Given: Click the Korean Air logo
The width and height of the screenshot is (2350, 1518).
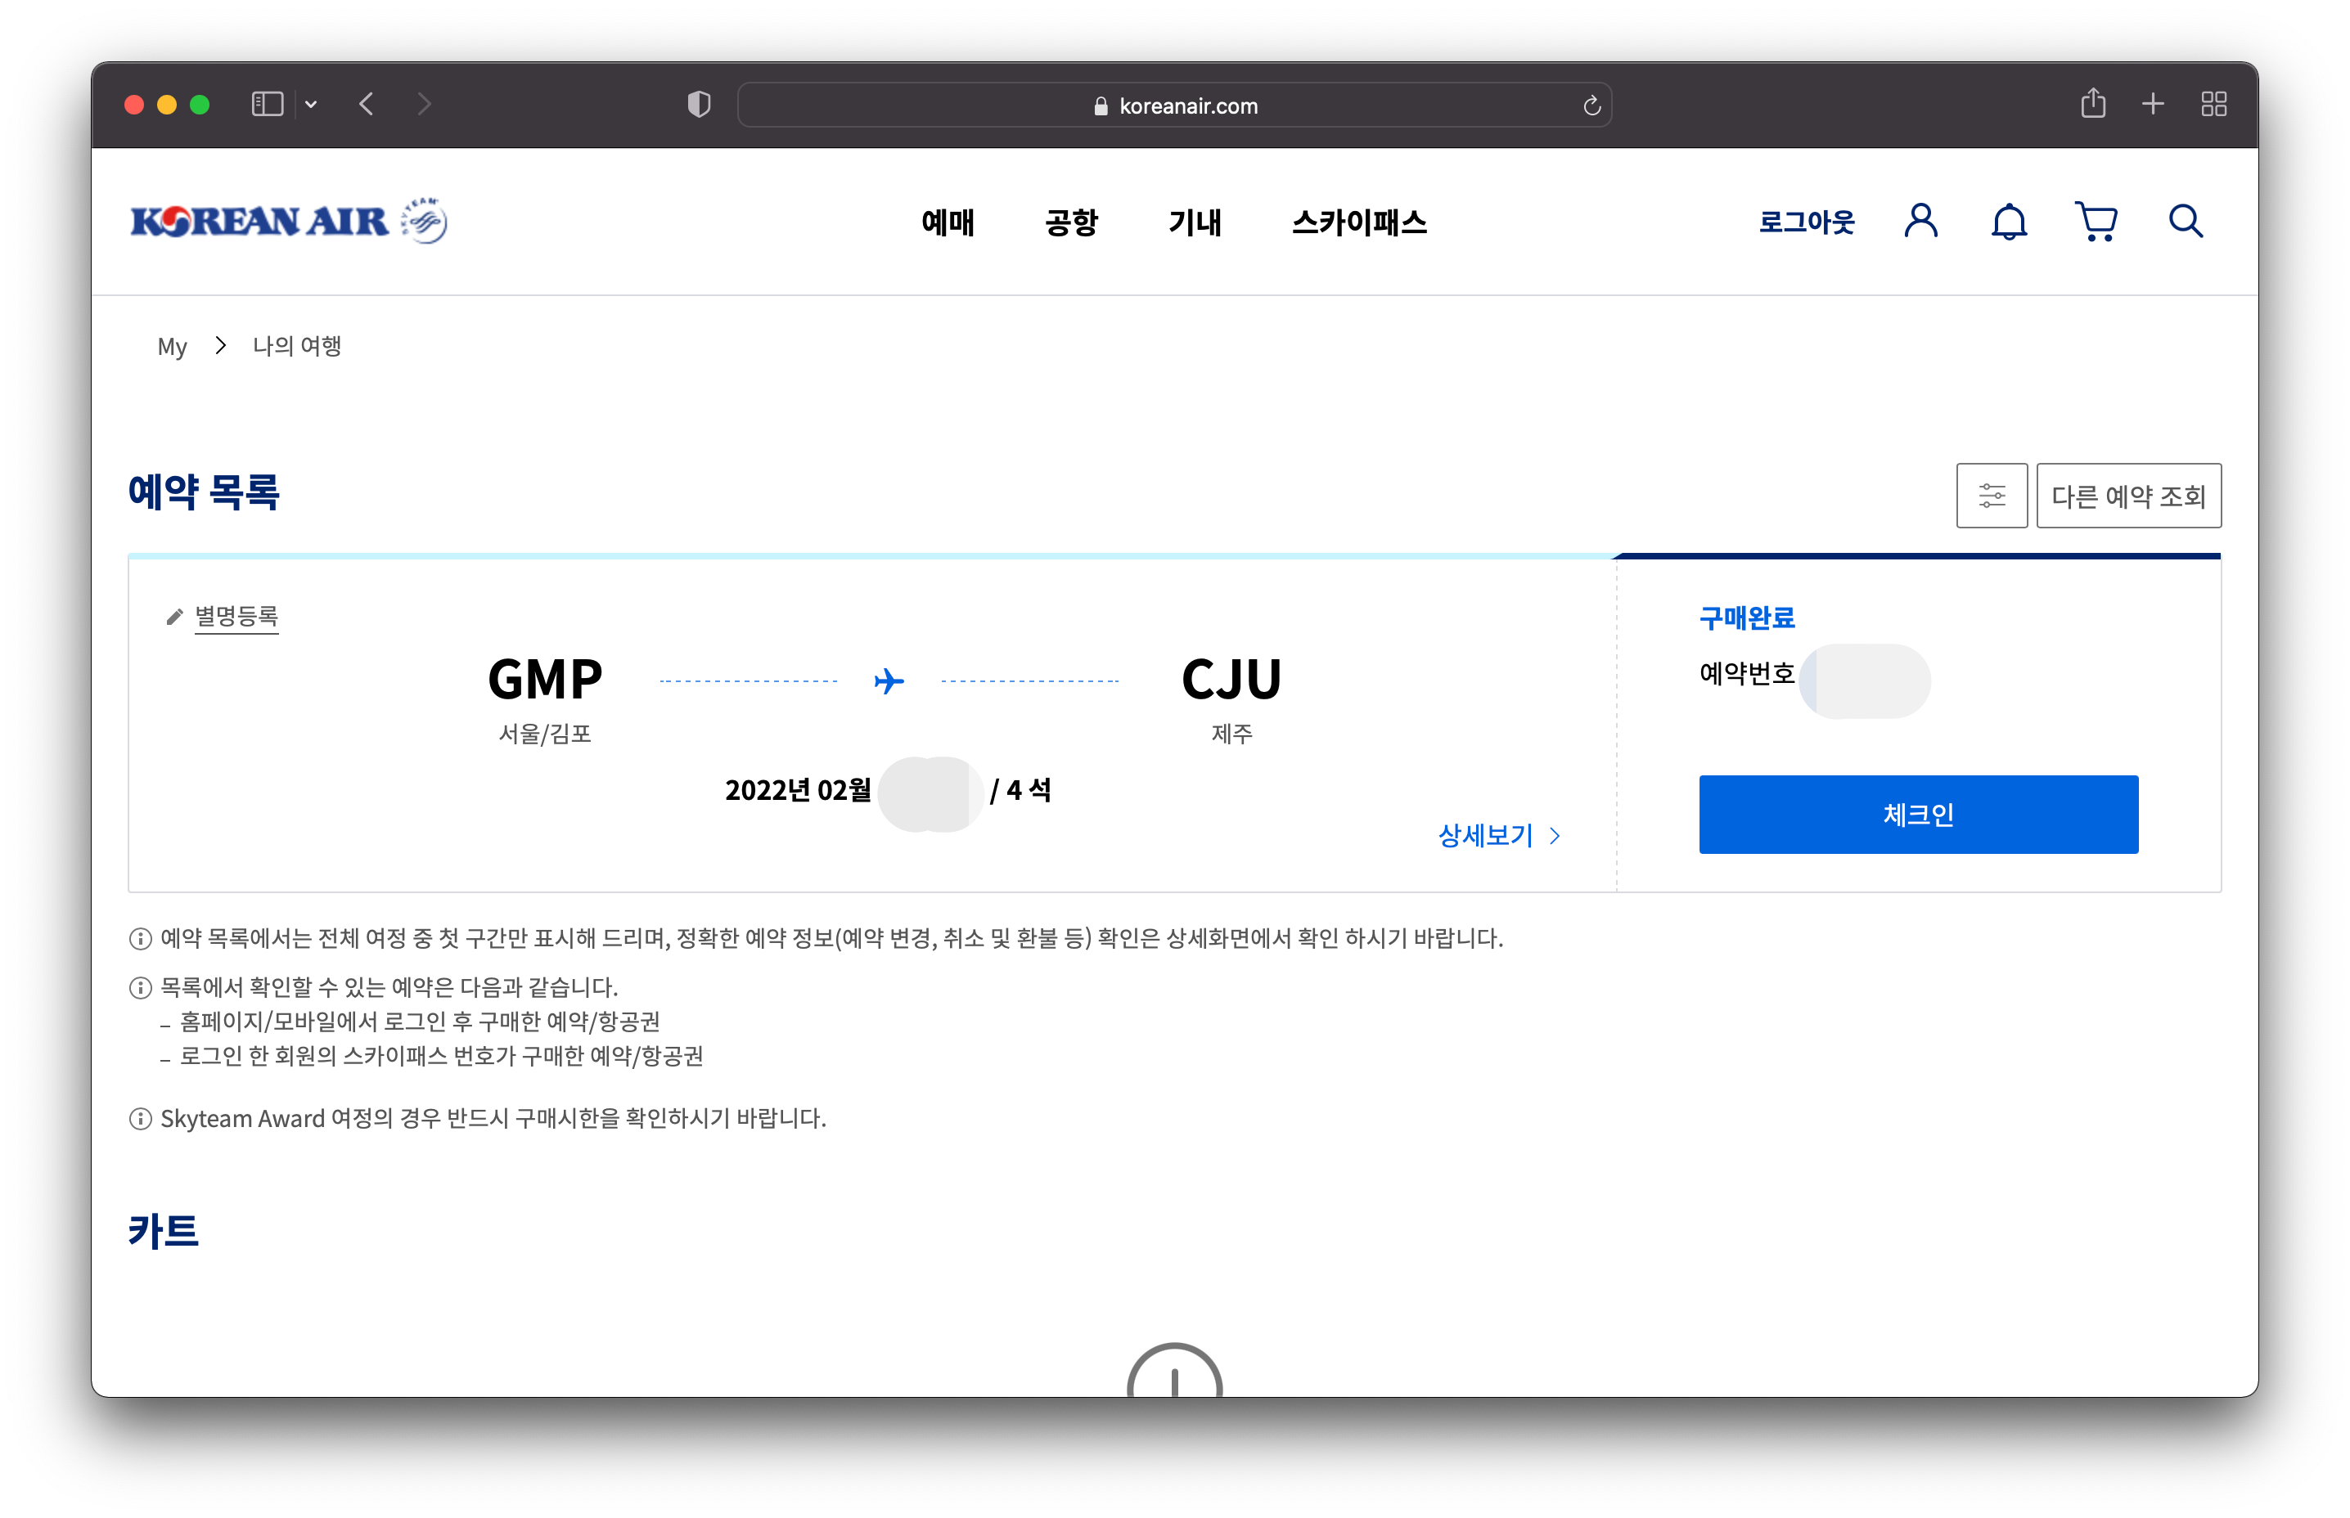Looking at the screenshot, I should tap(288, 221).
